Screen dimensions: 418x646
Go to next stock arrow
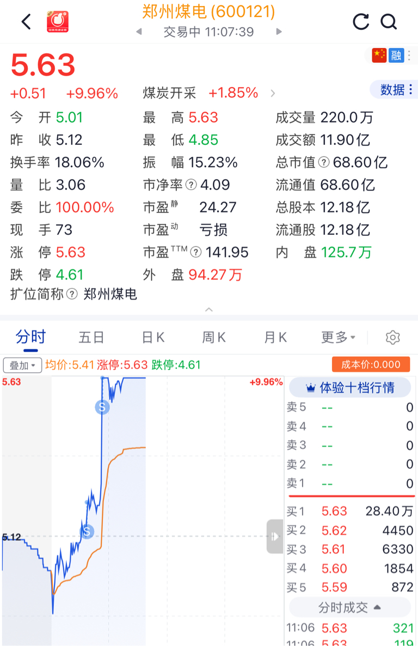coord(279,32)
